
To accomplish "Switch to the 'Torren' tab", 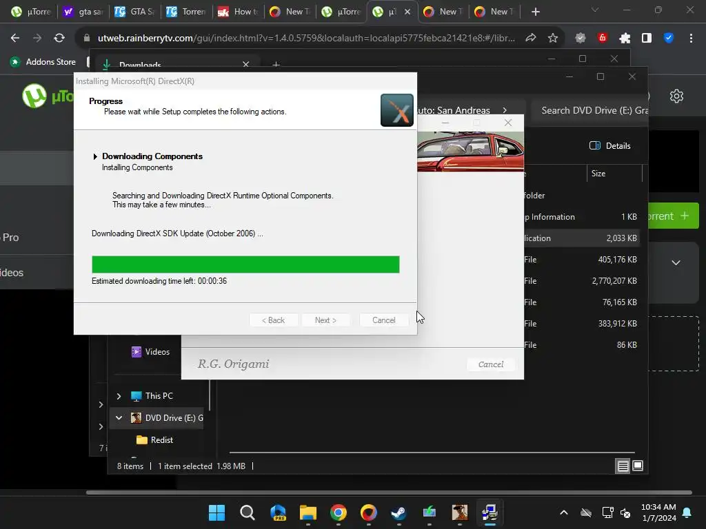I will (187, 12).
